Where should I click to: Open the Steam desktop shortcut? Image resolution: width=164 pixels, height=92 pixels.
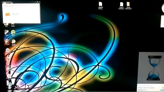(7, 33)
